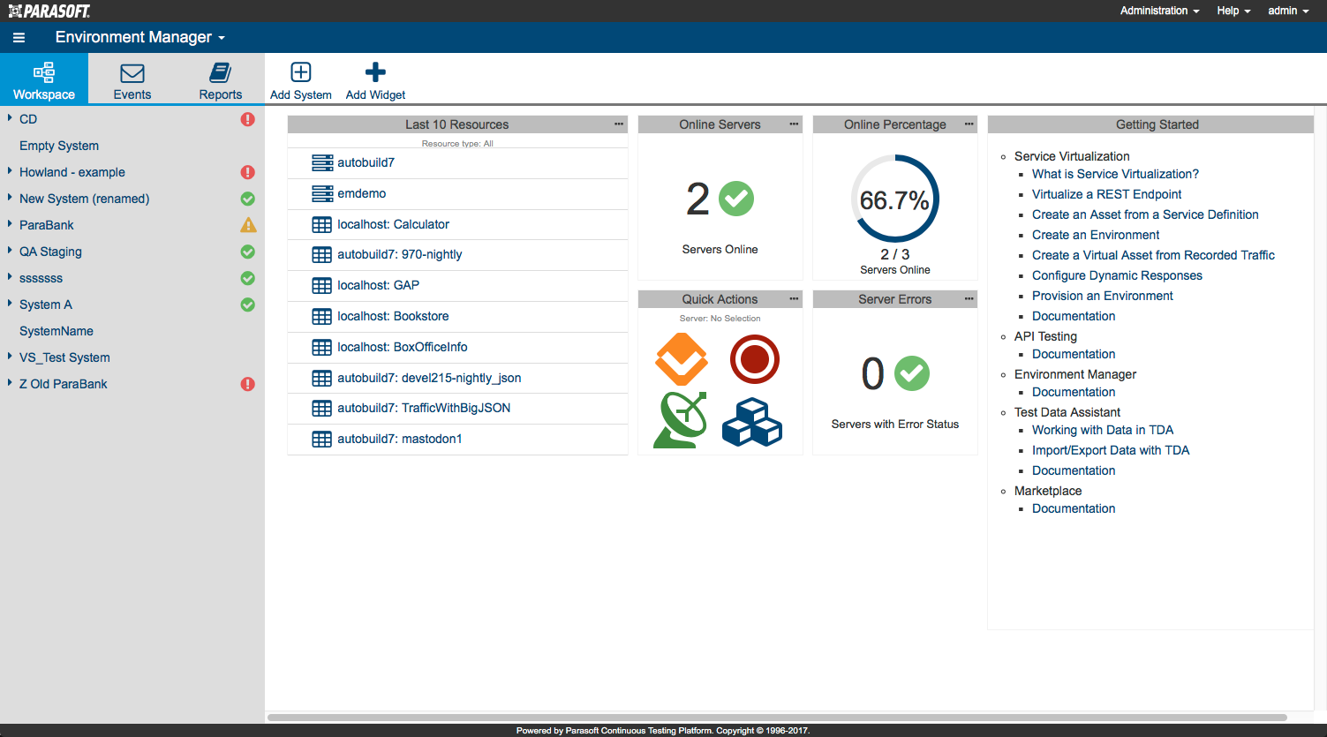Open the autobuild7: mastodon1 resource
This screenshot has width=1327, height=737.
pyautogui.click(x=399, y=439)
